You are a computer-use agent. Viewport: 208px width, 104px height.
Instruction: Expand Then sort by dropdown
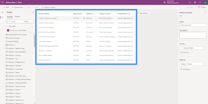pyautogui.click(x=186, y=53)
